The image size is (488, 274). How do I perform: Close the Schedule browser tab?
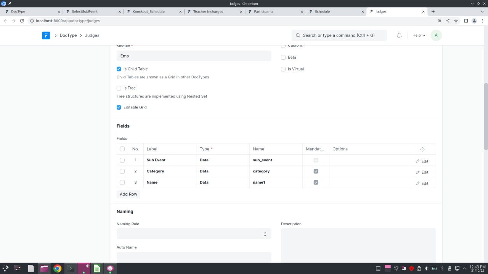point(362,11)
